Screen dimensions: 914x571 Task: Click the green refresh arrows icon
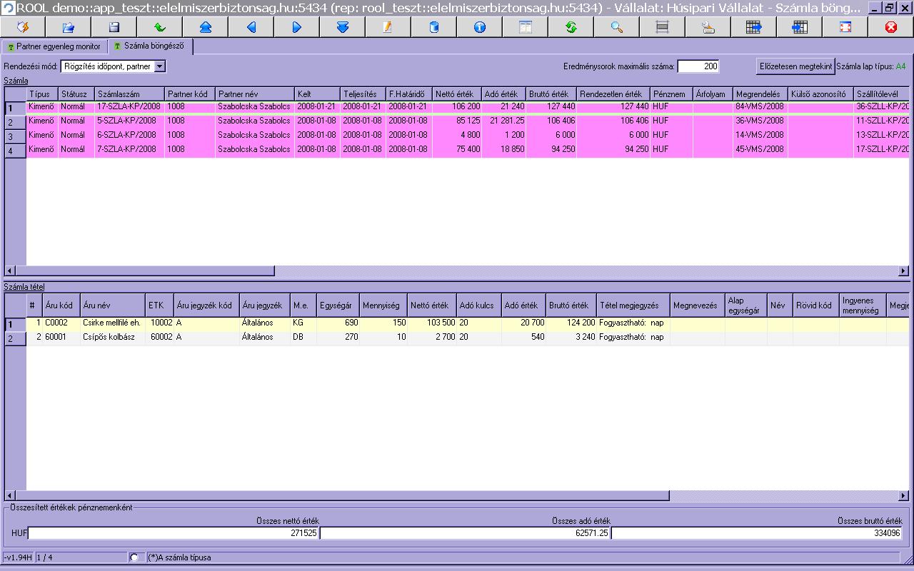pos(571,27)
